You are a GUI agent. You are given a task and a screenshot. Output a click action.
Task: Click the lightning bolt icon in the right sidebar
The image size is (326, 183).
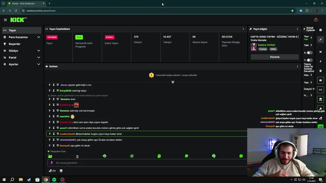point(321,62)
